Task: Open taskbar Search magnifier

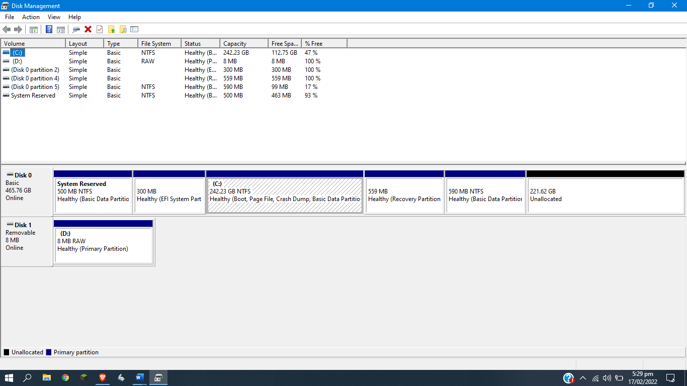Action: tap(28, 377)
